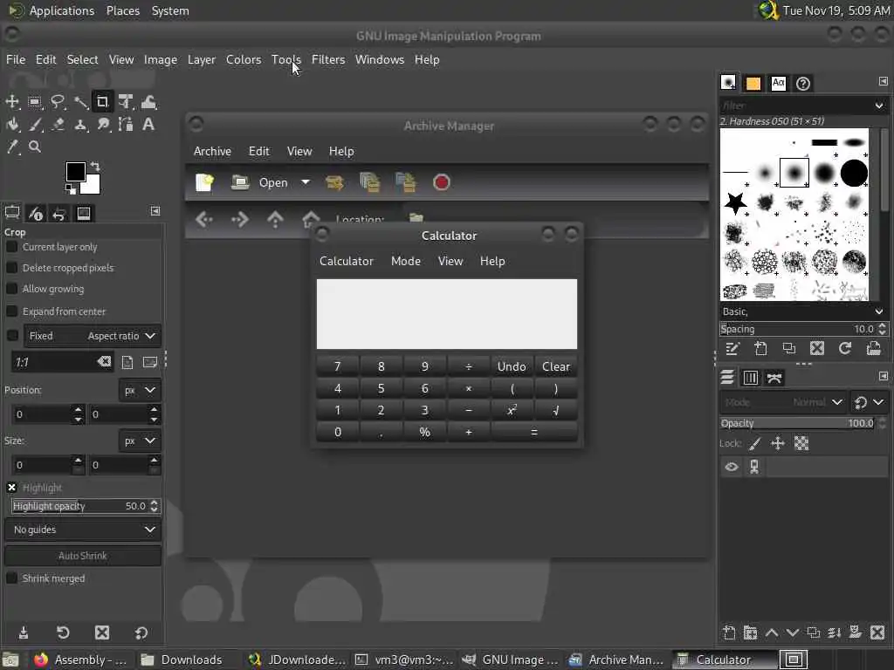
Task: Click the square root button in Calculator
Action: coord(556,410)
